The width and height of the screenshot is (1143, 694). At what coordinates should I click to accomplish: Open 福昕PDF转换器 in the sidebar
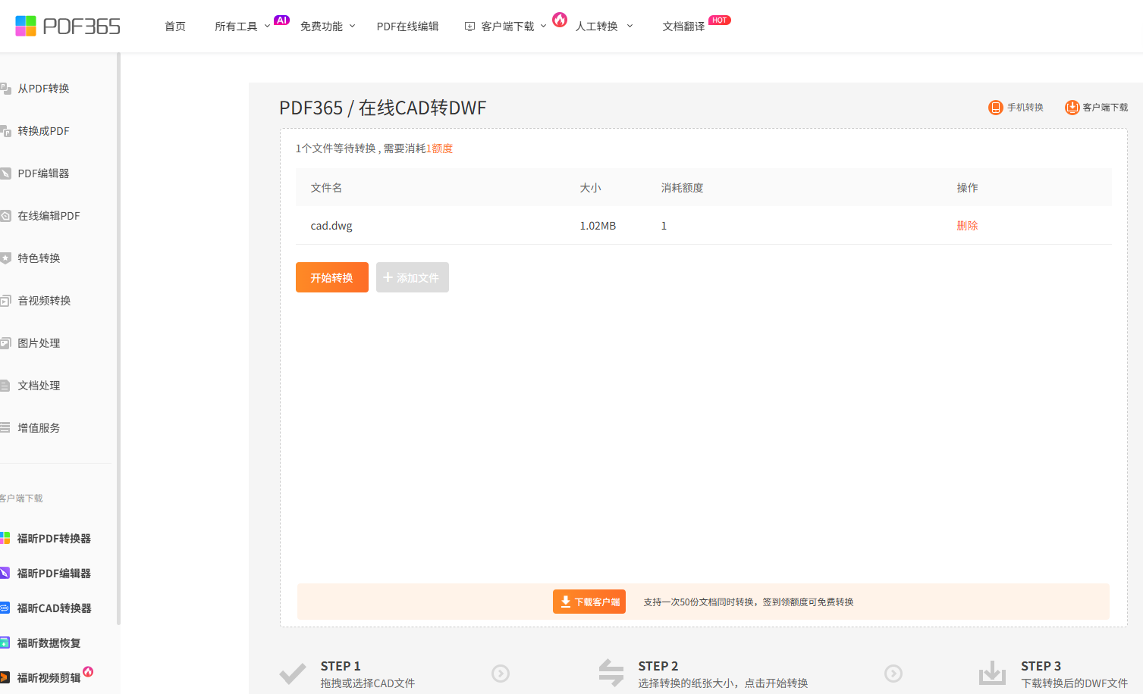(53, 539)
